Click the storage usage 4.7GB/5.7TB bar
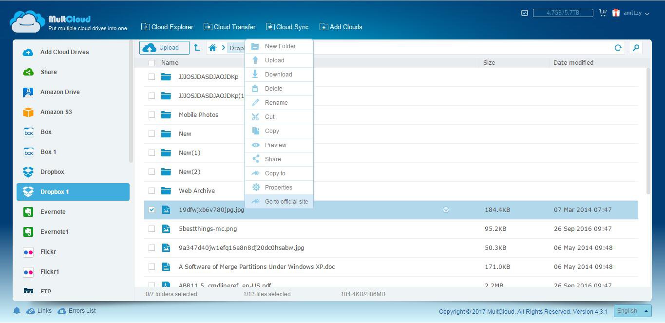Viewport: 665px width, 323px height. [563, 13]
